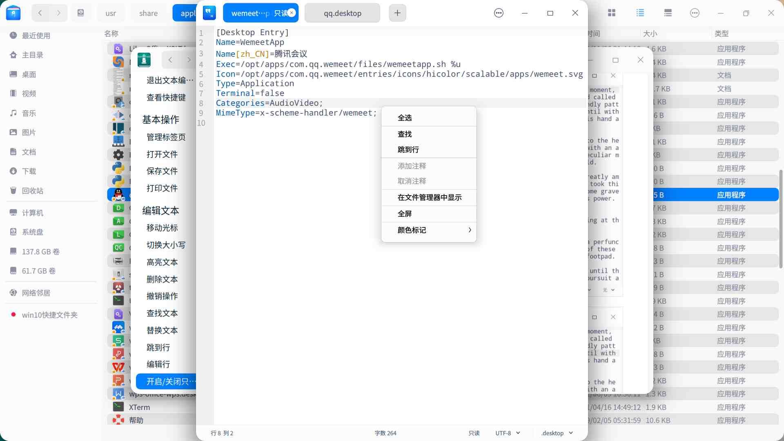The width and height of the screenshot is (784, 441).
Task: Open the text editor's three-dot menu
Action: 499,13
